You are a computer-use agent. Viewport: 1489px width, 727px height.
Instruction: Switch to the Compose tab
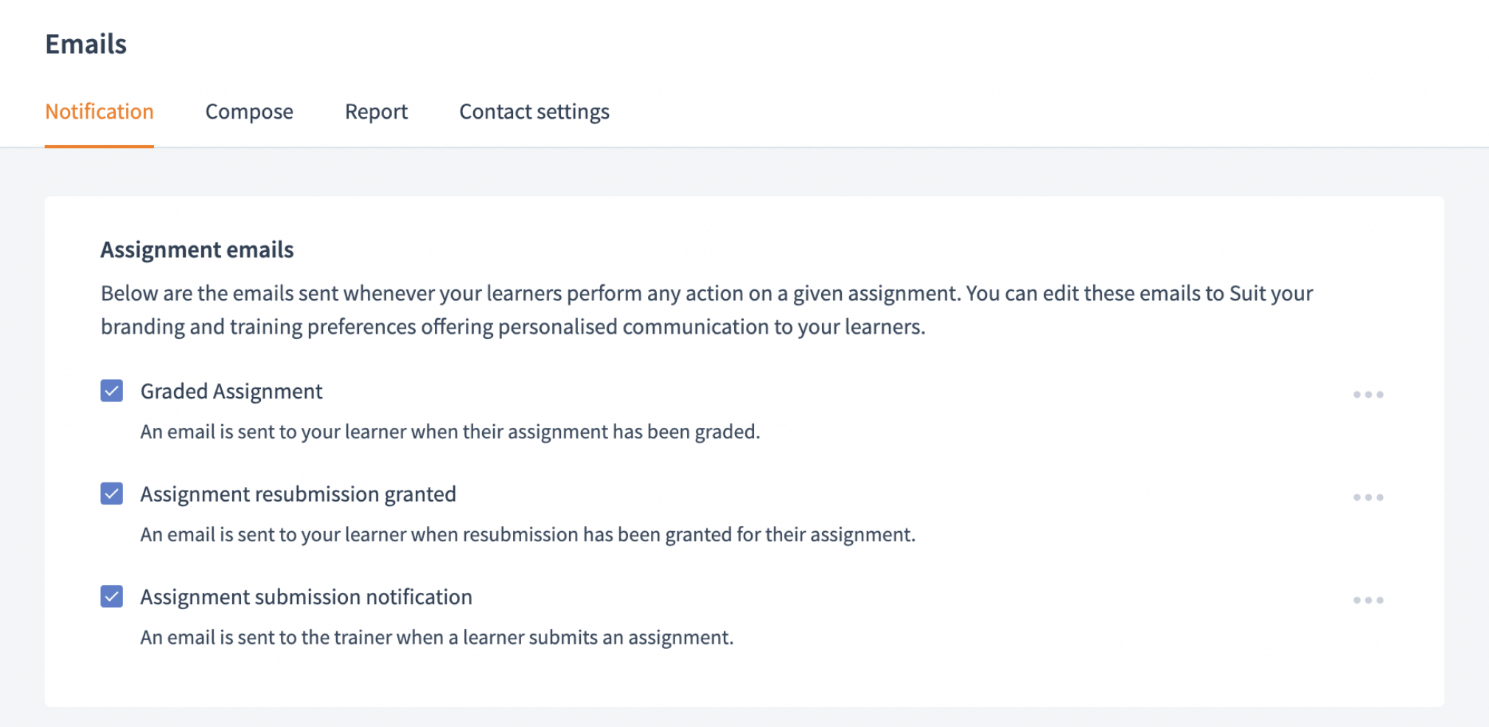point(249,112)
